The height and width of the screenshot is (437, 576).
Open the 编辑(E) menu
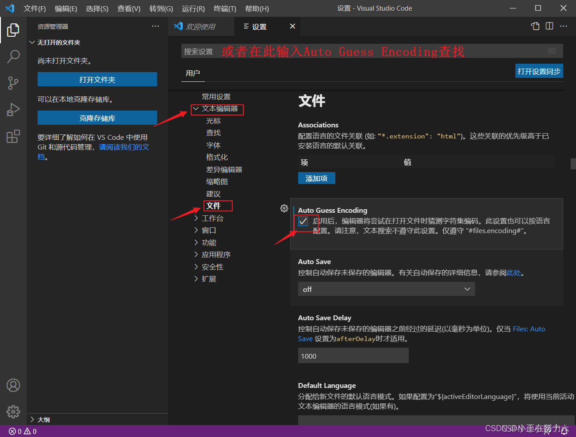[x=66, y=9]
